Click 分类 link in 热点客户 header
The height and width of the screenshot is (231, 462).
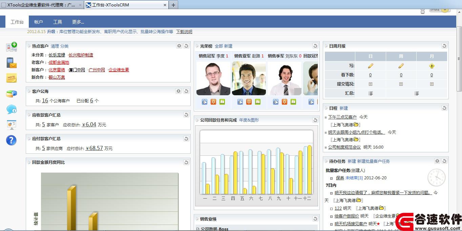tap(64, 46)
